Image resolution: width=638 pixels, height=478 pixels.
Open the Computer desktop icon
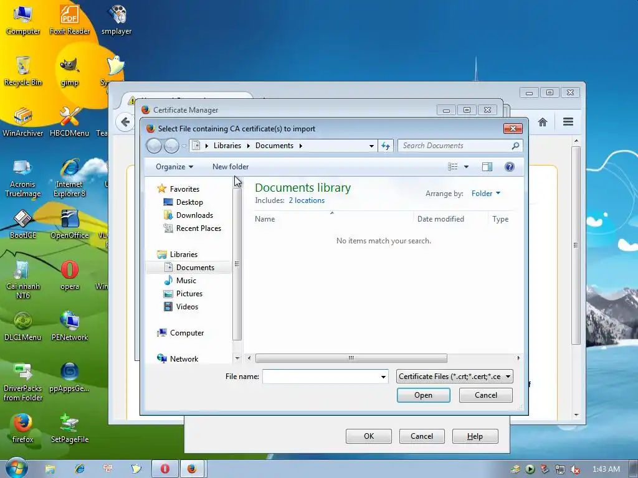pyautogui.click(x=23, y=19)
